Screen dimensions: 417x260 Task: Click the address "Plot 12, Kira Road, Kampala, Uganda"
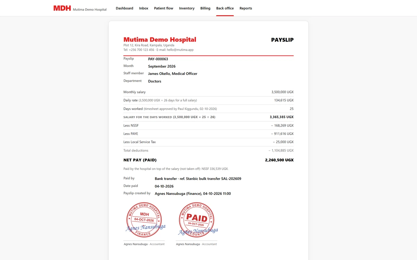(x=149, y=45)
